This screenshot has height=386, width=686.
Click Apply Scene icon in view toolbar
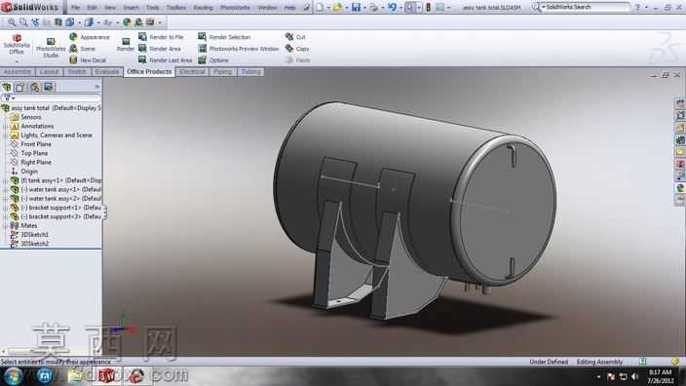138,21
